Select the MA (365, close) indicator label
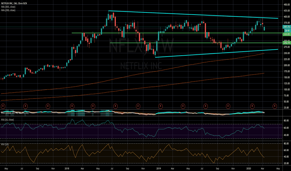291x171 pixels. [x=8, y=7]
